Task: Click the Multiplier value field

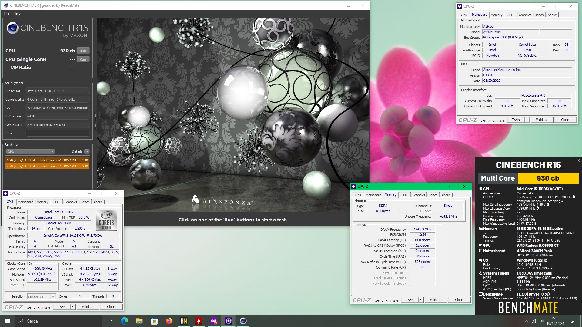Action: click(42, 274)
